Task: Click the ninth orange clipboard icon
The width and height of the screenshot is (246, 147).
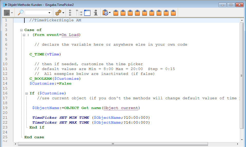Action: (173, 13)
